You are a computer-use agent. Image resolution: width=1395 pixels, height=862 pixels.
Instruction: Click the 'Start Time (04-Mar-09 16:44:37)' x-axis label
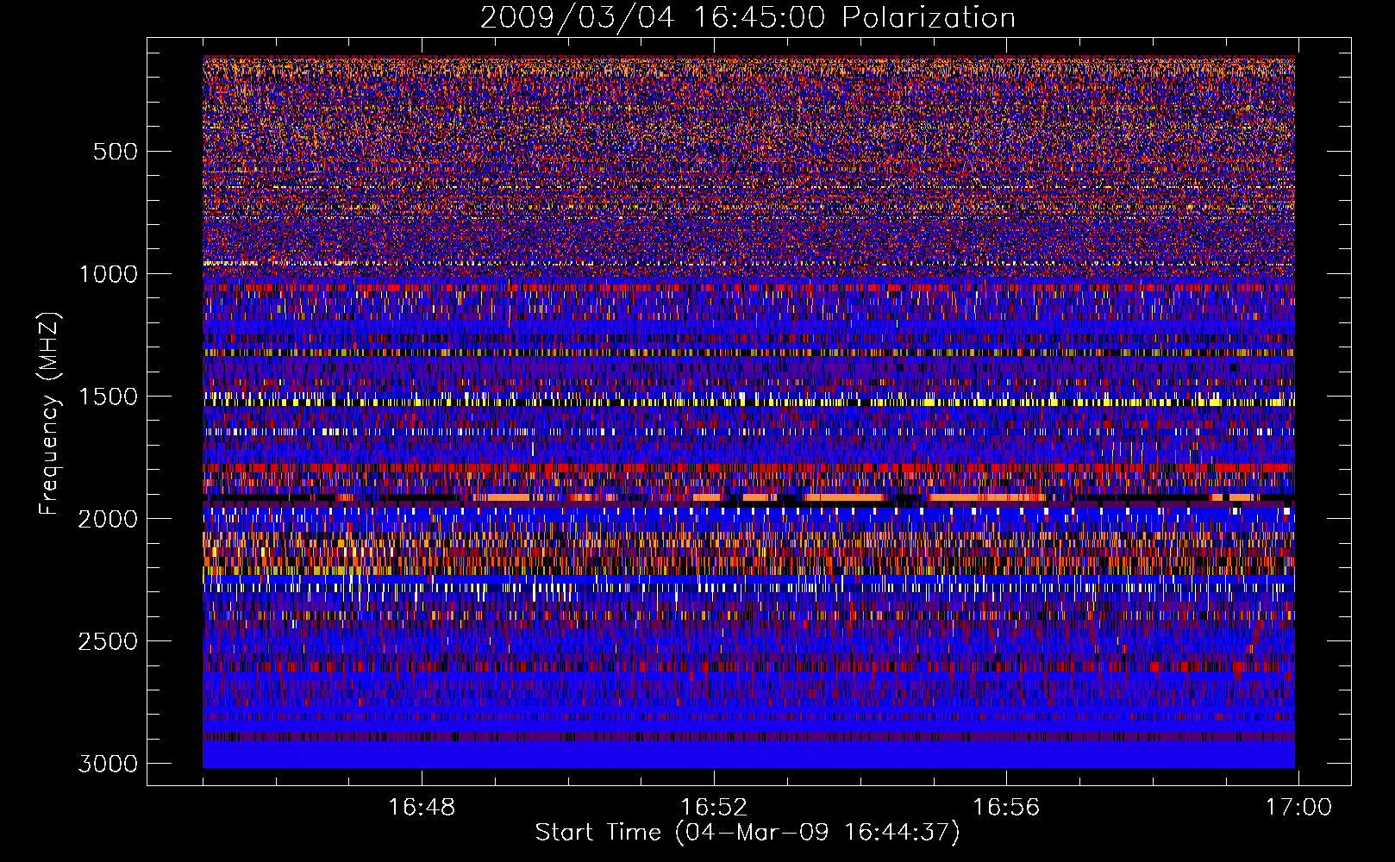(748, 833)
